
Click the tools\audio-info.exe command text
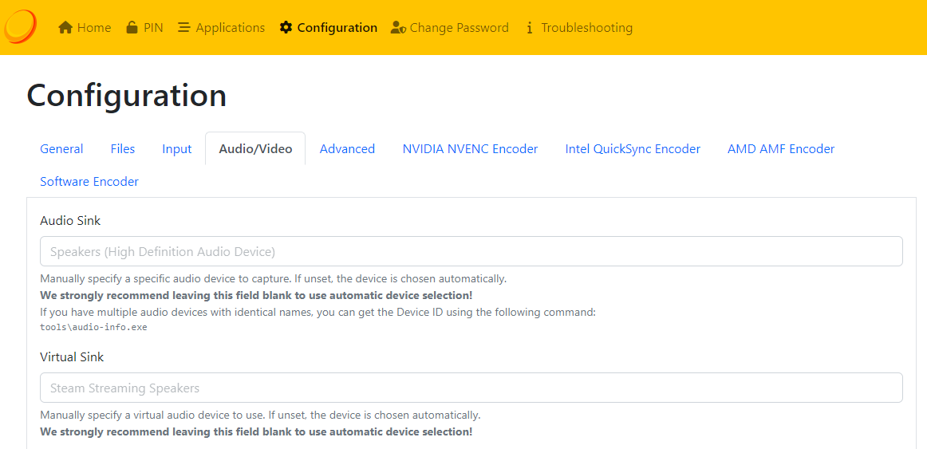[x=93, y=327]
